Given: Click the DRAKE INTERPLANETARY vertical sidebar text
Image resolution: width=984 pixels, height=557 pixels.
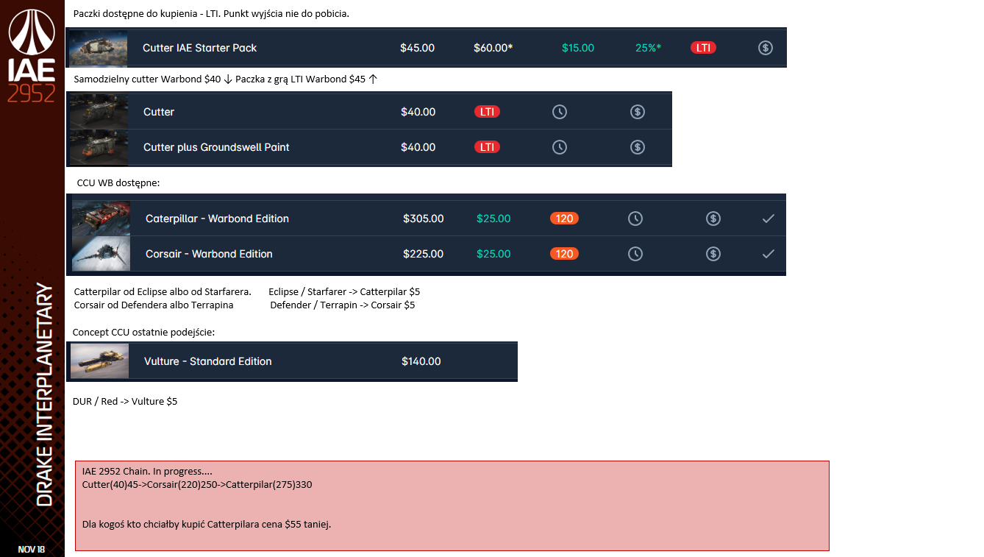Looking at the screenshot, I should click(45, 394).
